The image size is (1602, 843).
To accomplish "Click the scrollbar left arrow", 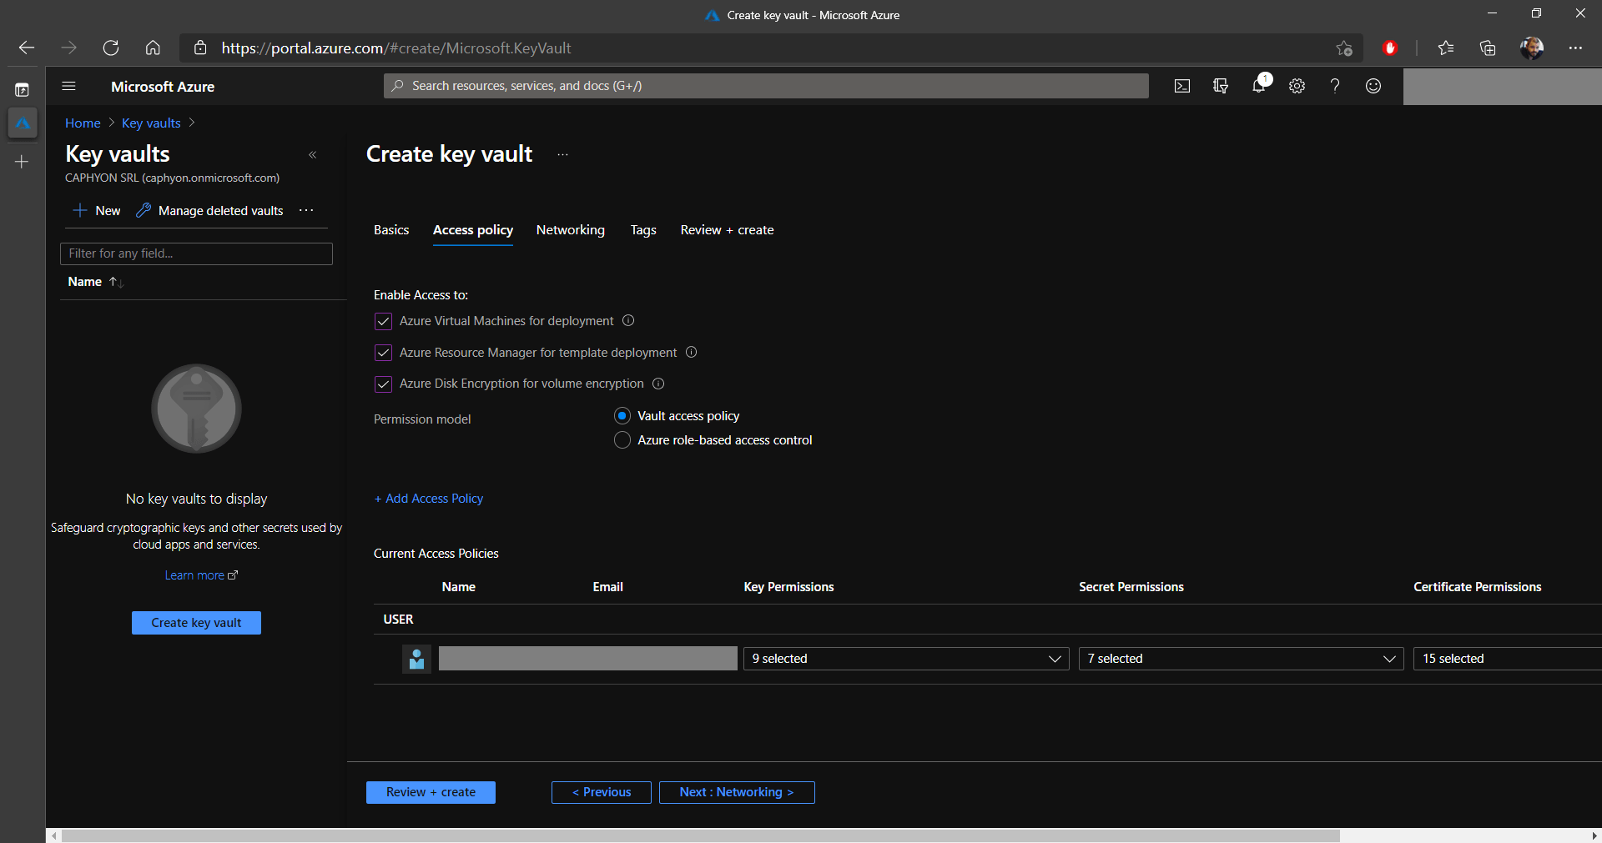I will (x=54, y=835).
